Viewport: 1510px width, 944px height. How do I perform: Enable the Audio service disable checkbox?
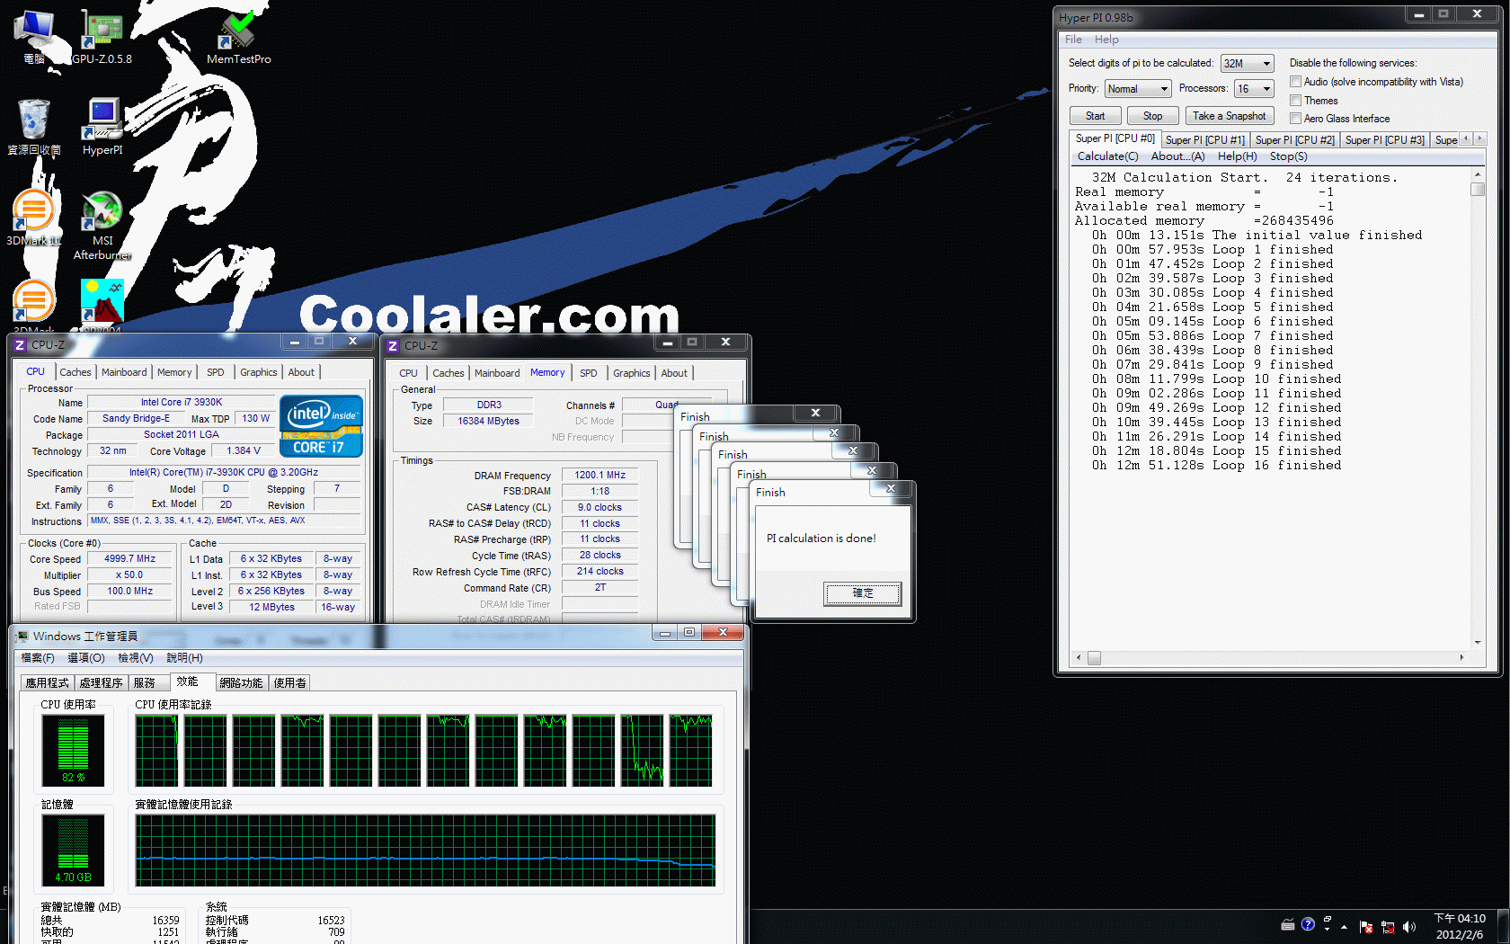coord(1296,82)
